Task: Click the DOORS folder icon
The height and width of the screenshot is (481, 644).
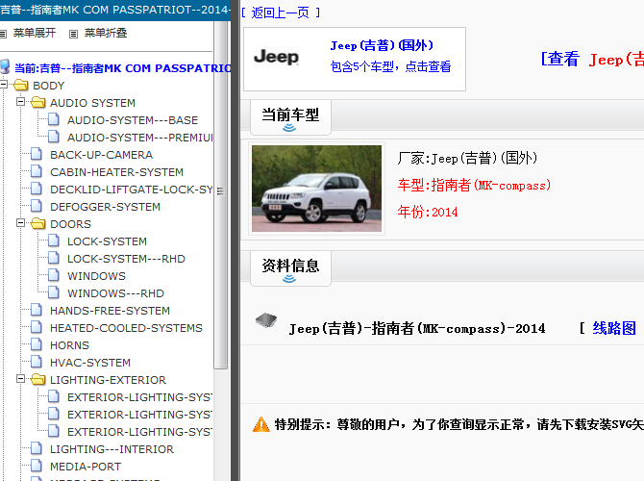Action: [x=37, y=223]
